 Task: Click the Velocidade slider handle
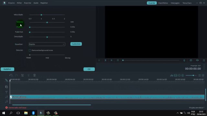pos(41,15)
